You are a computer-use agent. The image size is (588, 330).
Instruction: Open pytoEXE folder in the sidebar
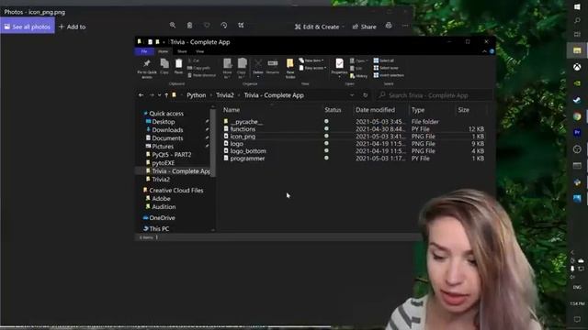tap(164, 163)
